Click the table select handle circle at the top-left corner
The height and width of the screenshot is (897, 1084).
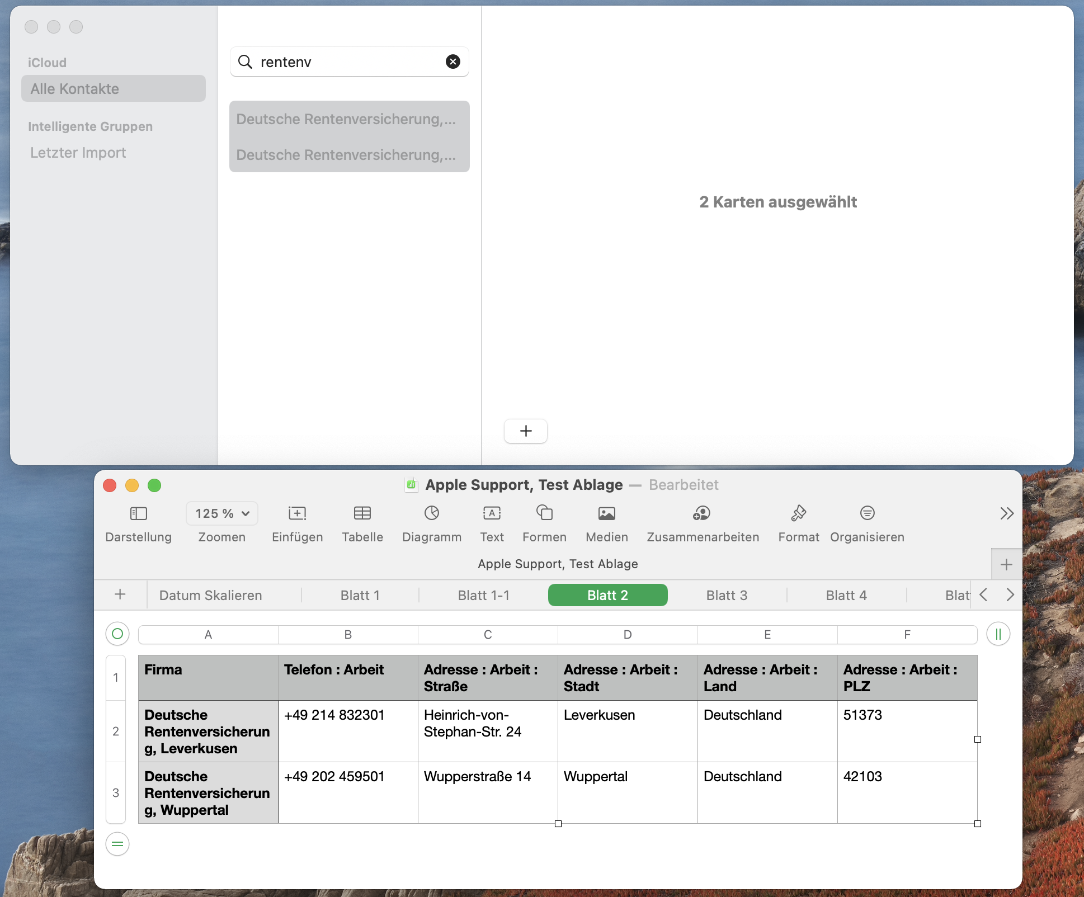[x=117, y=634]
